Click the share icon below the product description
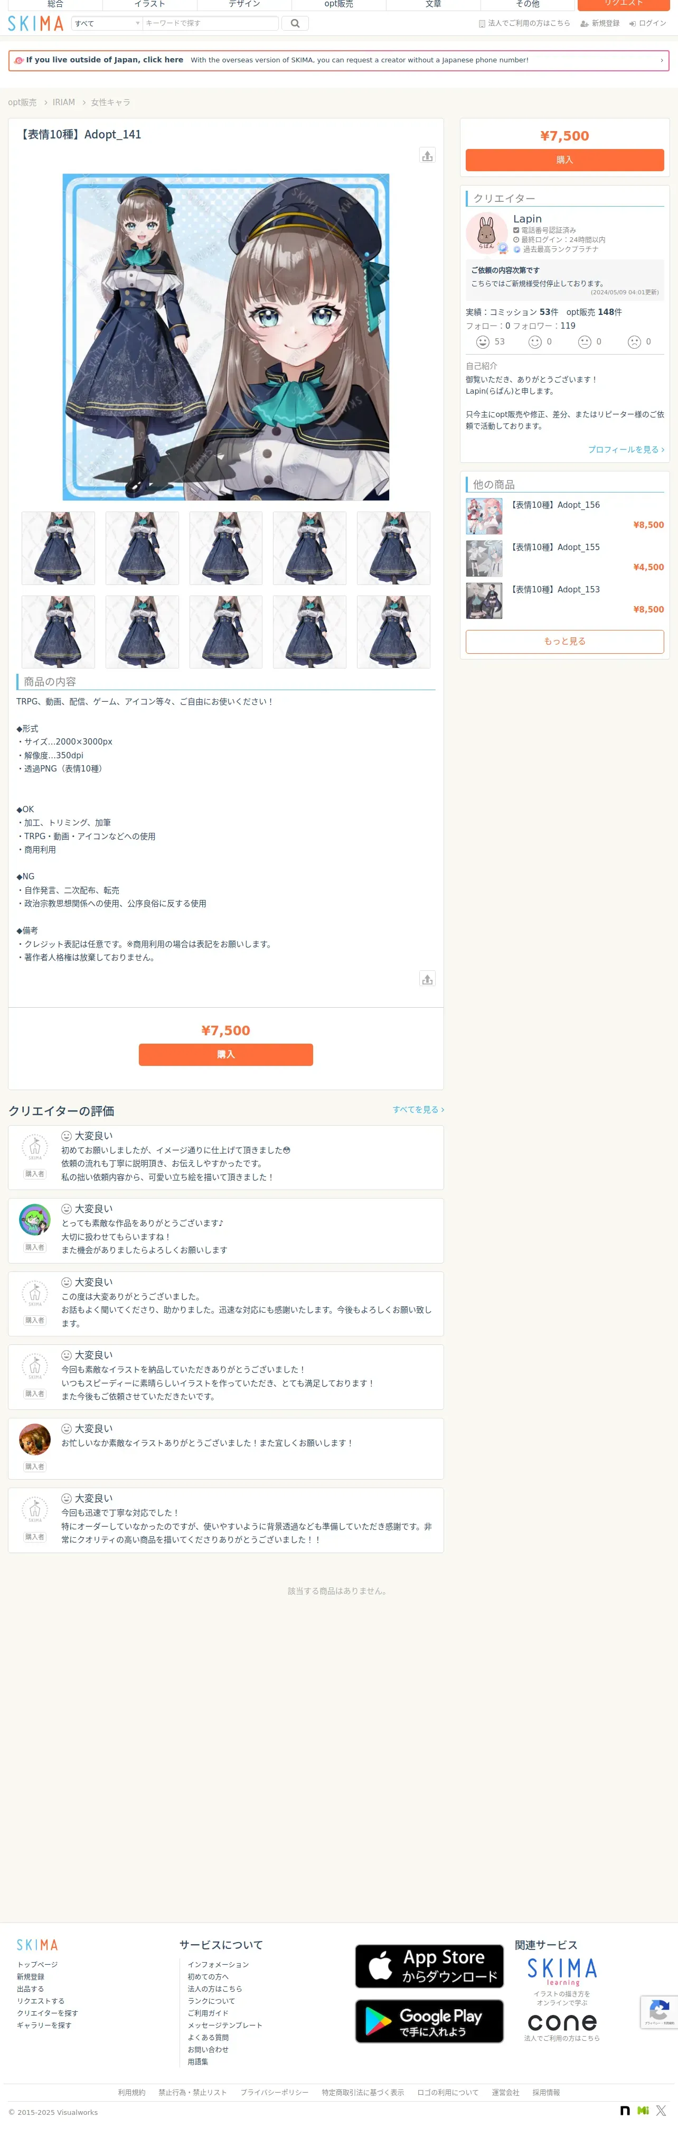This screenshot has width=678, height=2155. [x=427, y=979]
